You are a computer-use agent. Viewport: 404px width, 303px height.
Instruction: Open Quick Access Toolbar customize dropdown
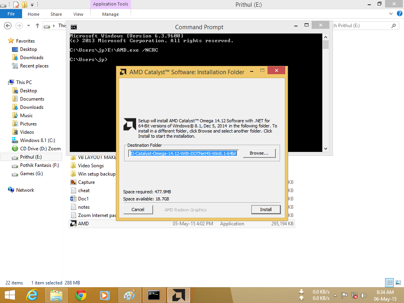(32, 5)
